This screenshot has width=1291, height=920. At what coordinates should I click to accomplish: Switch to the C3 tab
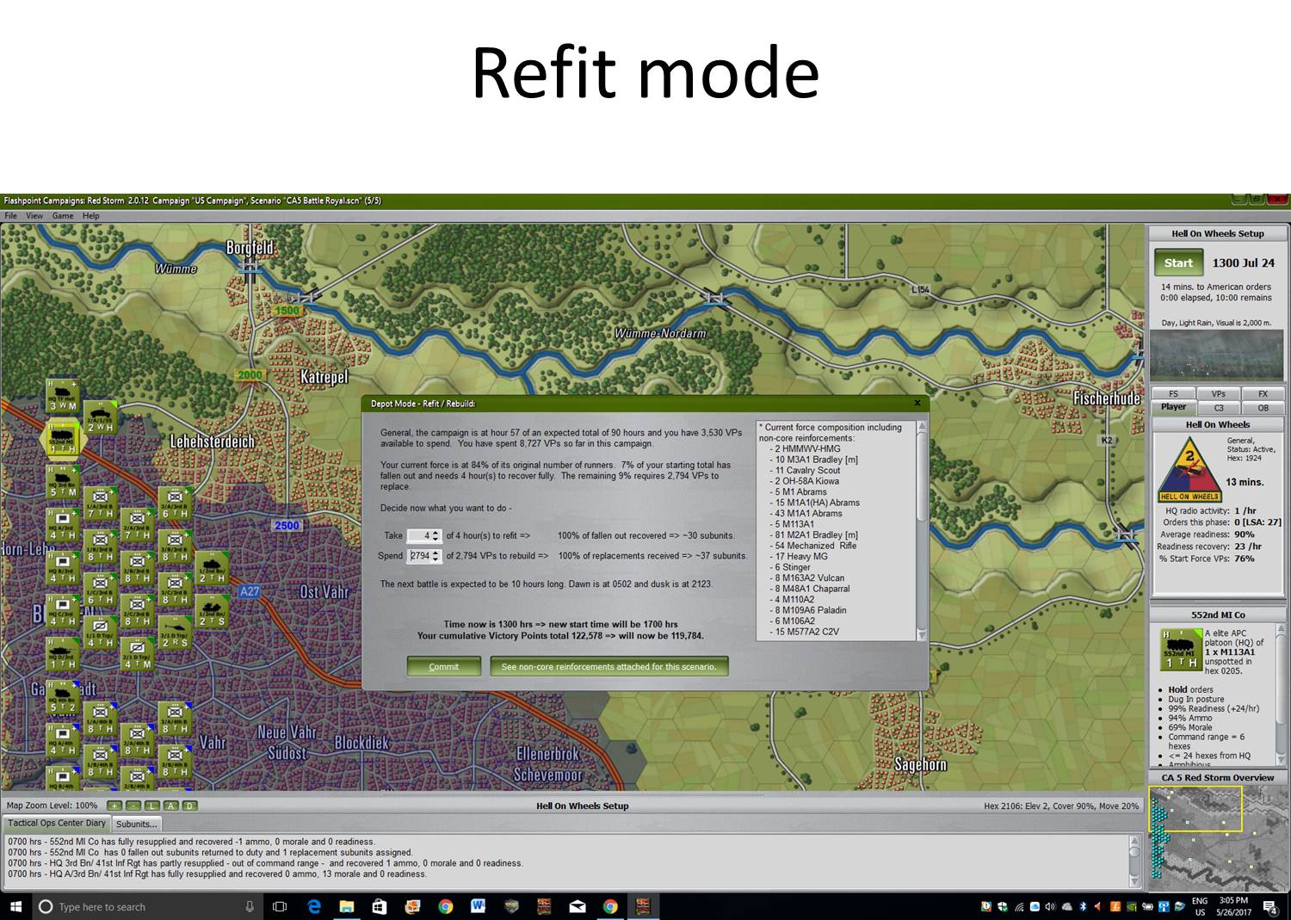tap(1218, 408)
